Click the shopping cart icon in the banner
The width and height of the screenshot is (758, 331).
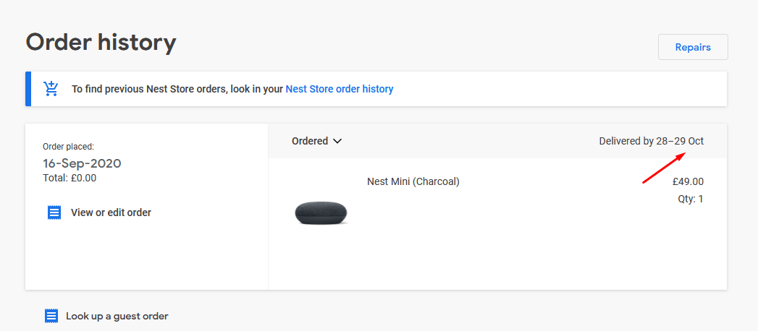(51, 89)
